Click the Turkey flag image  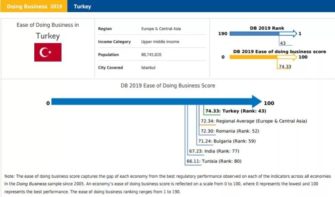[x=48, y=52]
